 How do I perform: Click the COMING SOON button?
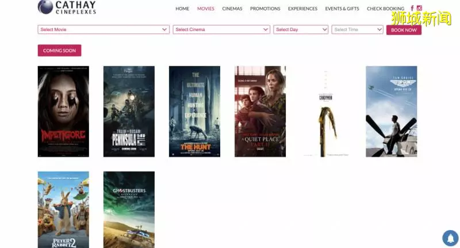[x=60, y=51]
